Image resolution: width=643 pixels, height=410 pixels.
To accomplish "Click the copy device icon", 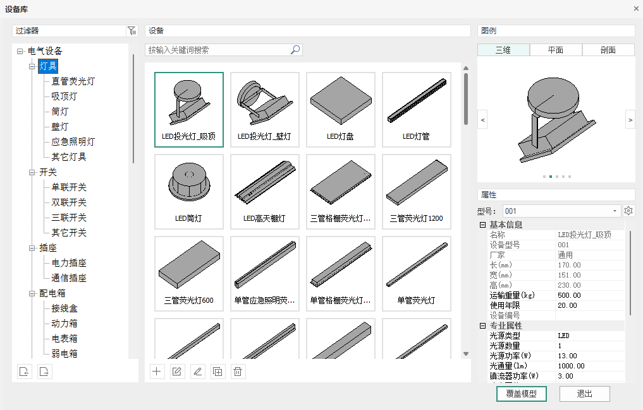I will (217, 372).
